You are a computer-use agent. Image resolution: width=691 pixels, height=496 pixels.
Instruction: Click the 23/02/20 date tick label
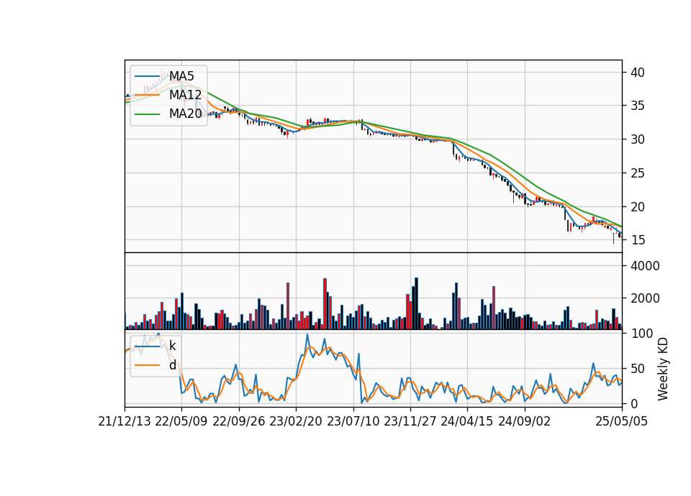tap(296, 422)
